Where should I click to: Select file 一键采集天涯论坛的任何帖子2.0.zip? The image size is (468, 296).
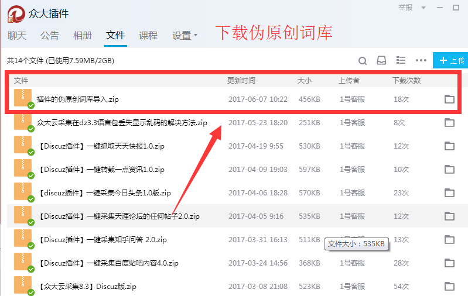tap(119, 216)
